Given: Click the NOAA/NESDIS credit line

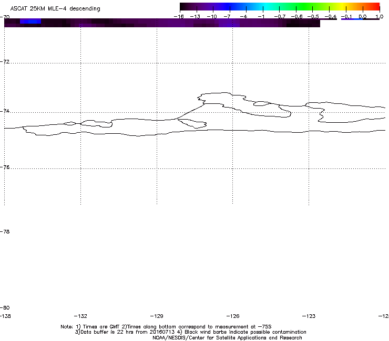Looking at the screenshot, I should coord(227,338).
